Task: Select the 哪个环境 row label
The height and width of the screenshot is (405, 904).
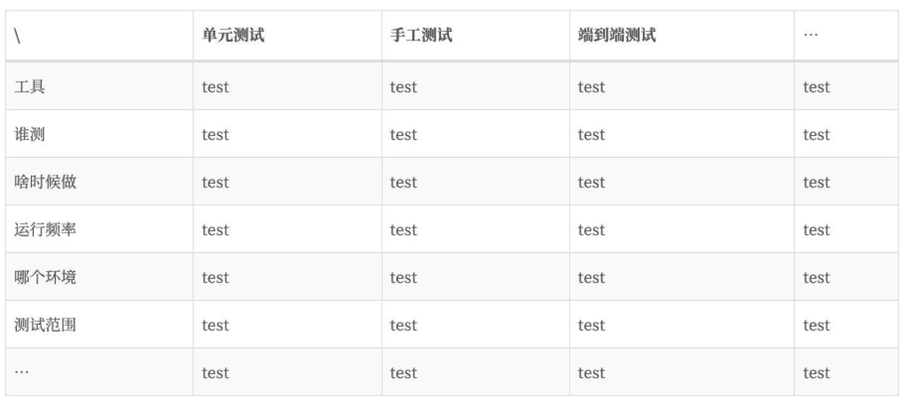Action: pos(45,277)
